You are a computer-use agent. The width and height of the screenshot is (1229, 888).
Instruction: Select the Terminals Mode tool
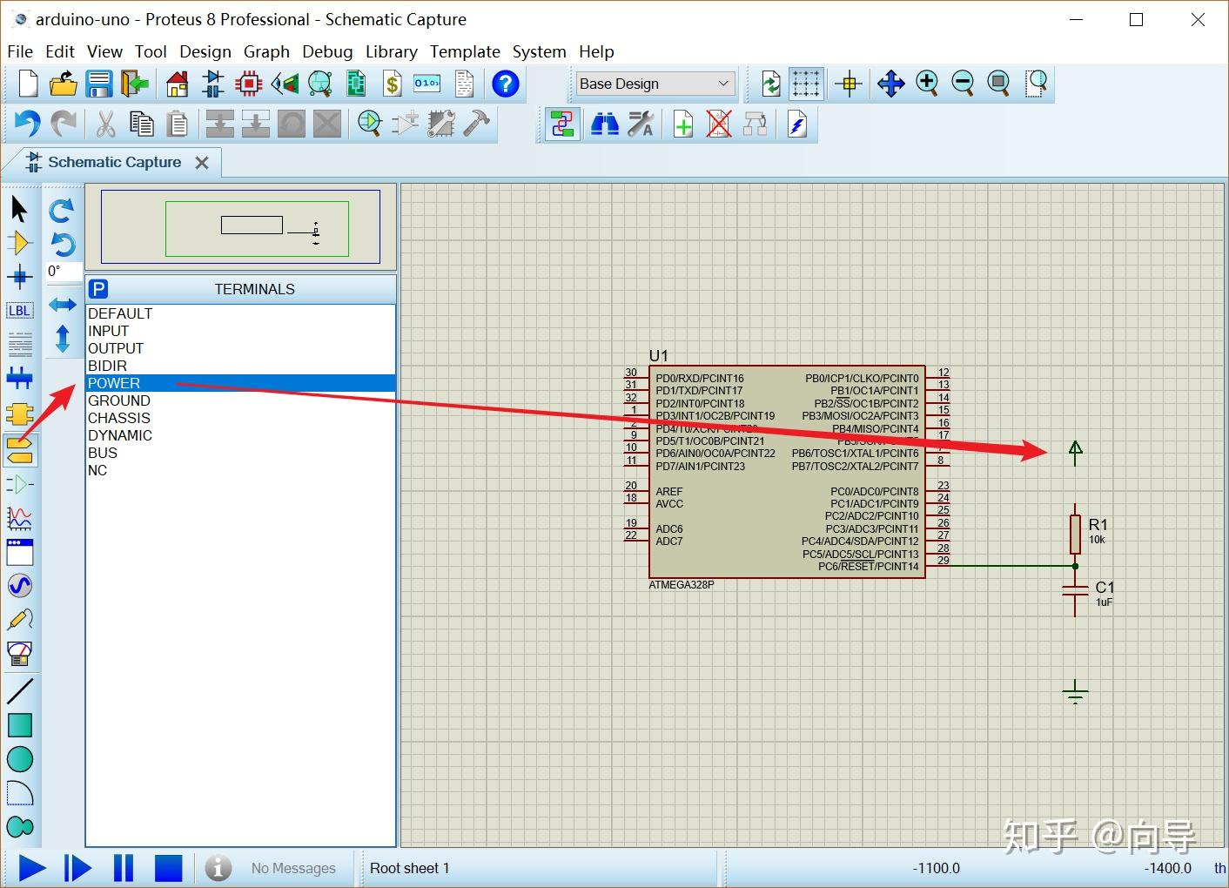[x=20, y=450]
